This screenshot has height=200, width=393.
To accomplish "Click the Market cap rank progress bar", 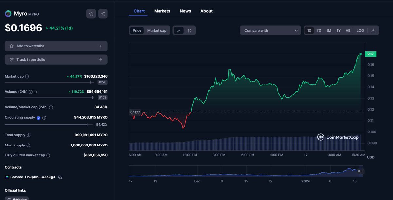I will 49,82.
